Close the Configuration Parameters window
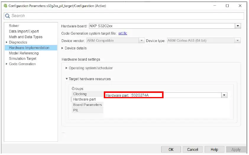 click(240, 6)
